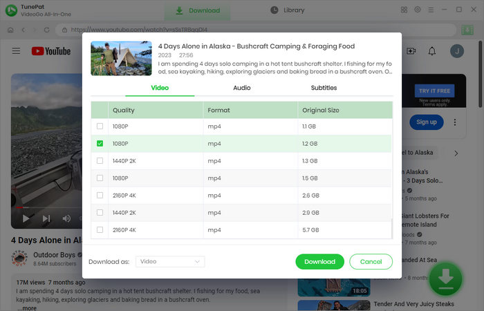Uncheck the 1080P 1.2 GB row
Image resolution: width=484 pixels, height=311 pixels.
tap(100, 144)
